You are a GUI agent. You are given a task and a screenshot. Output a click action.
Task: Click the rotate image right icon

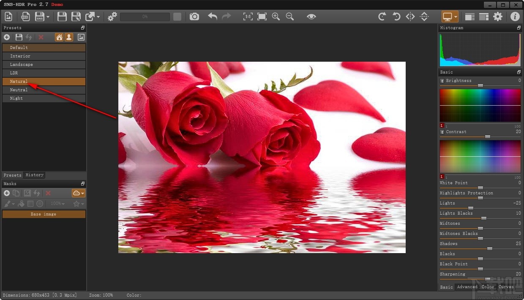pyautogui.click(x=382, y=16)
